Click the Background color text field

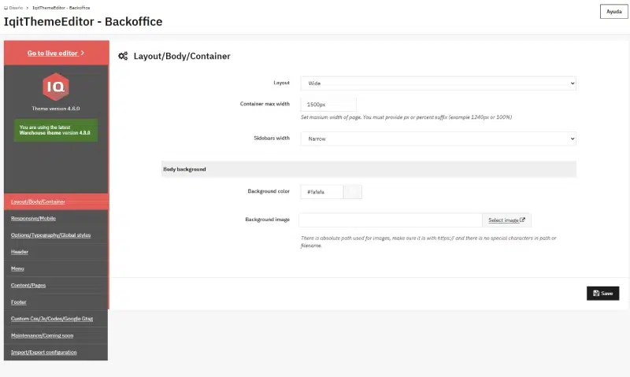pyautogui.click(x=322, y=191)
